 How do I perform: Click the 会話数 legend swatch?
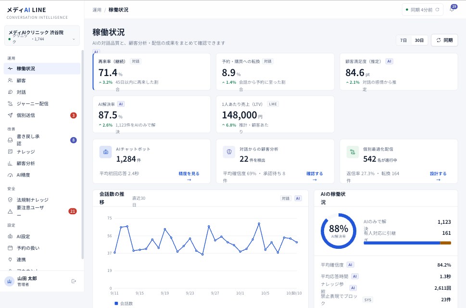pos(116,304)
